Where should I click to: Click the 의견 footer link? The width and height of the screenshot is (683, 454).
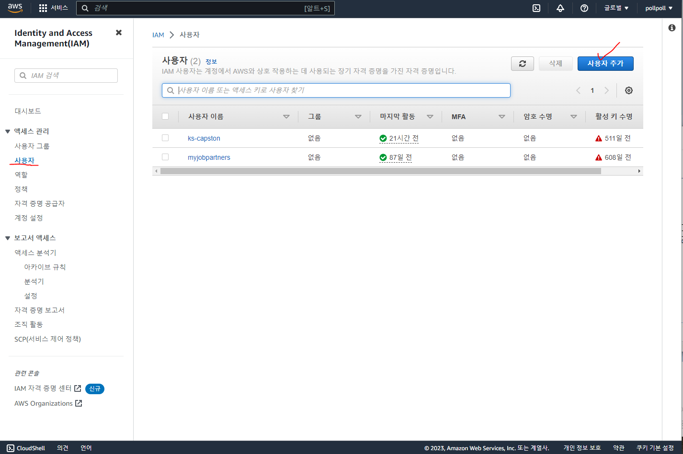click(63, 448)
